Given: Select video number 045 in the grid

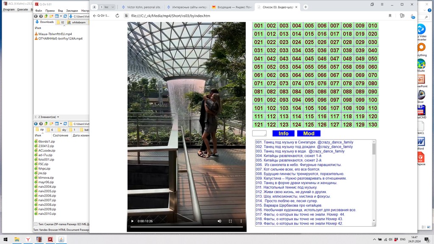Looking at the screenshot, I should pos(309,58).
